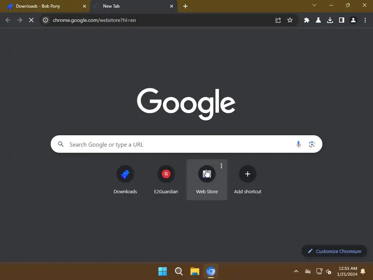Screen dimensions: 373x280
Task: Launch File Explorer from the taskbar
Action: click(x=195, y=271)
